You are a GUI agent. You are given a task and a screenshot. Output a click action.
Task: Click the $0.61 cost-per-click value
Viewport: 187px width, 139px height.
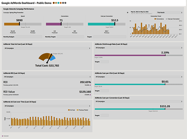click(165, 82)
